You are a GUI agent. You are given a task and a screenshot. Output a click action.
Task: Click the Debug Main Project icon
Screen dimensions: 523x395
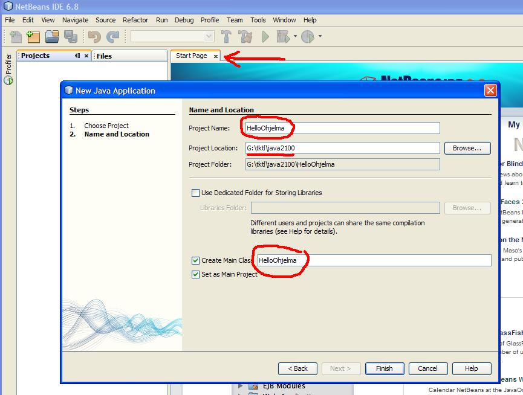tap(283, 36)
